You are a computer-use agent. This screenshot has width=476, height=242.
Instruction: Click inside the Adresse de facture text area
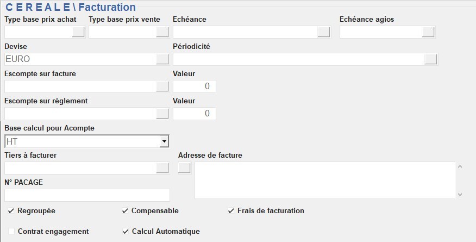click(x=324, y=180)
